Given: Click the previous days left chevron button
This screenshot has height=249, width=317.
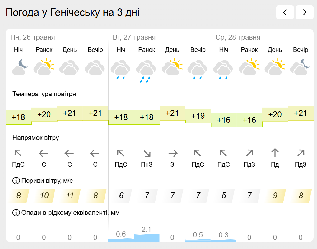Looking at the screenshot, I should click(x=285, y=12).
